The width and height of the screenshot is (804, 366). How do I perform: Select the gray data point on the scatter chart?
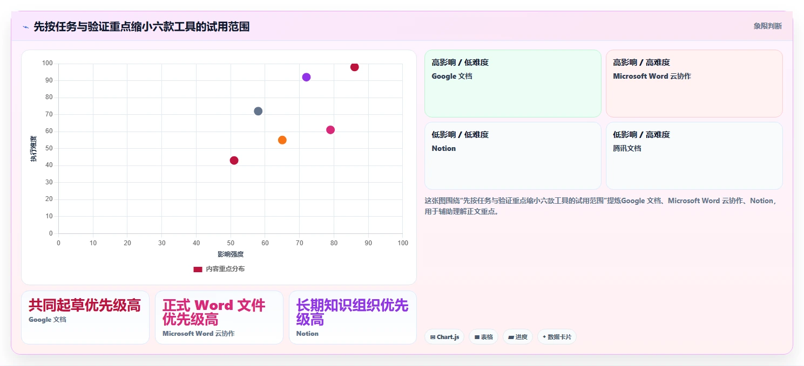(258, 111)
